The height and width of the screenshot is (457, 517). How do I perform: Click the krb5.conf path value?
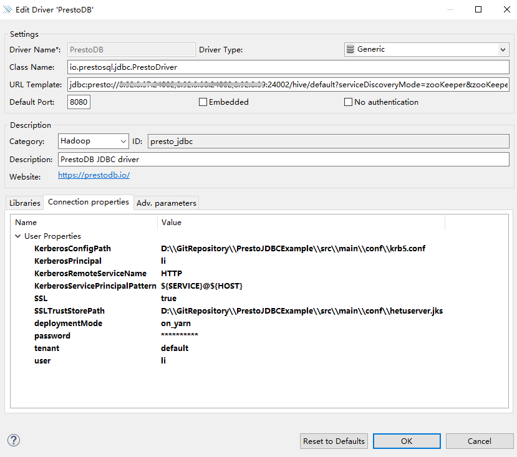pyautogui.click(x=293, y=249)
